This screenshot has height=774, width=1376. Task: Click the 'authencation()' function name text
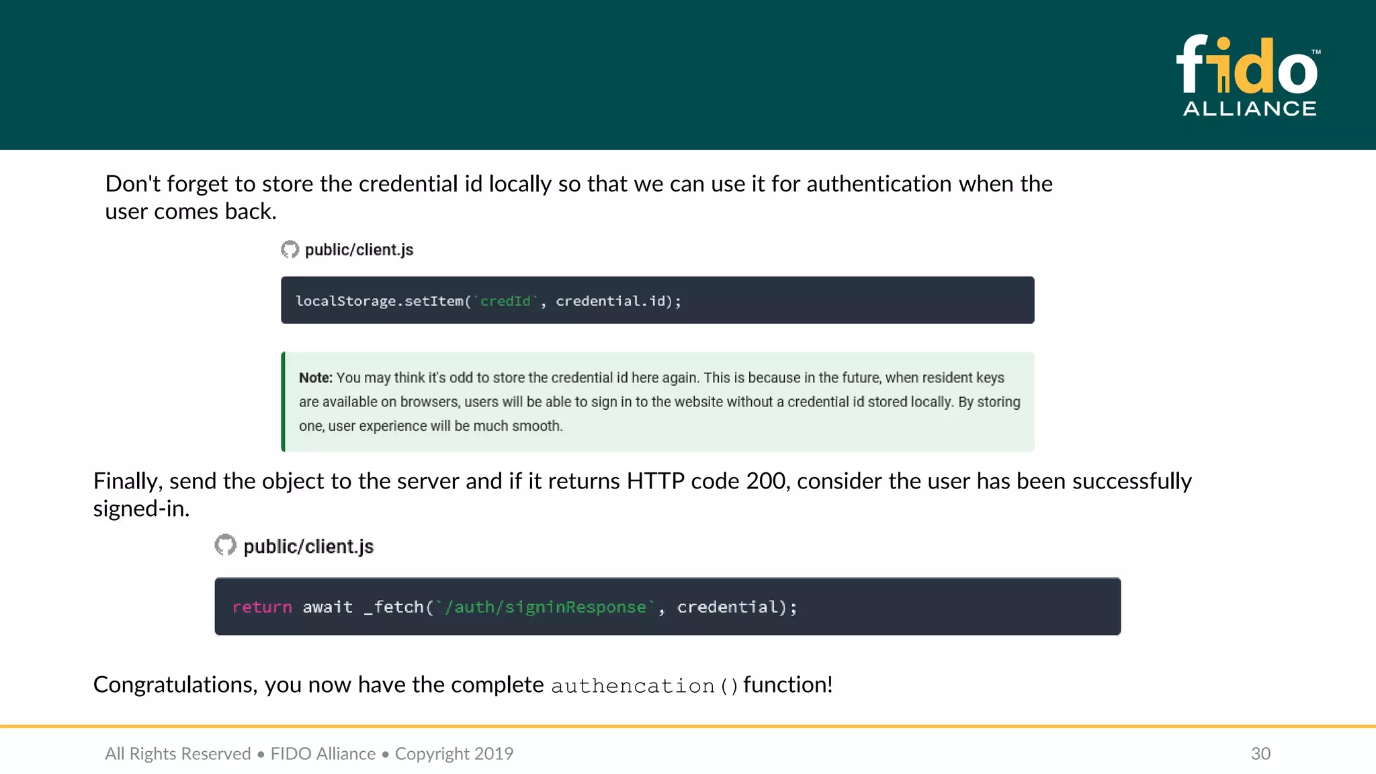pyautogui.click(x=644, y=686)
